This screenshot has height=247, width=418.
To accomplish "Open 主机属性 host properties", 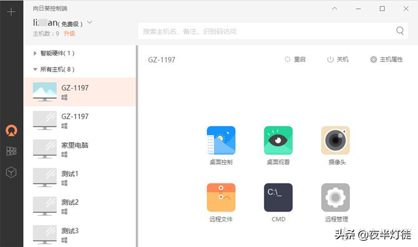I will [x=387, y=59].
